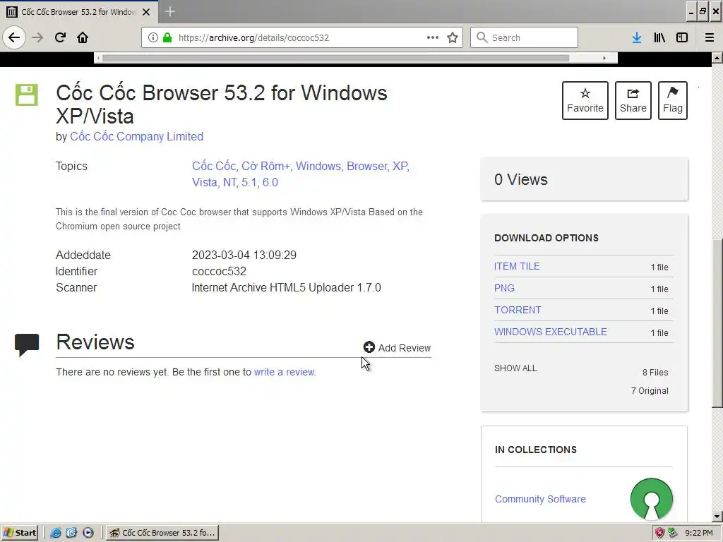Open the Cốc Cốc topic link
This screenshot has height=542, width=723.
(x=213, y=166)
